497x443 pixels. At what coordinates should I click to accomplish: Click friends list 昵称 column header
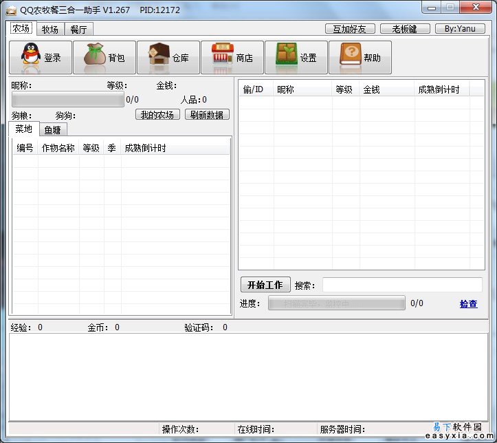(x=302, y=89)
